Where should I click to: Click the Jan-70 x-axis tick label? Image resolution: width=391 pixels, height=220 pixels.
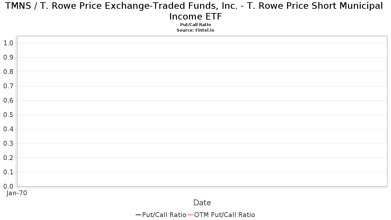[x=17, y=193]
